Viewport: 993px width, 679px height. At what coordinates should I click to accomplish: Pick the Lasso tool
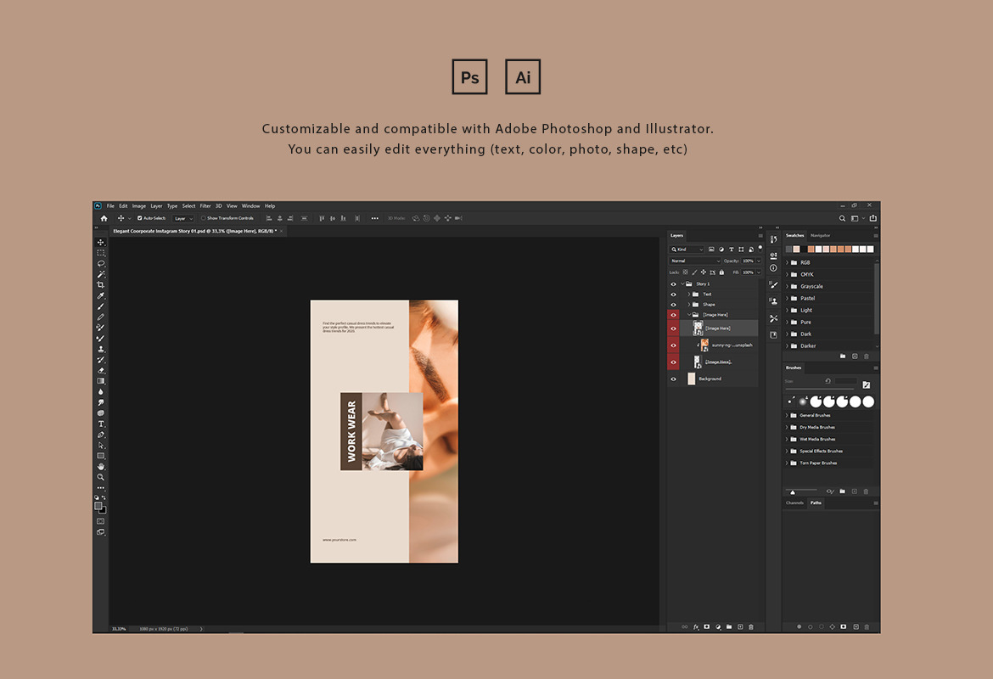tap(101, 263)
